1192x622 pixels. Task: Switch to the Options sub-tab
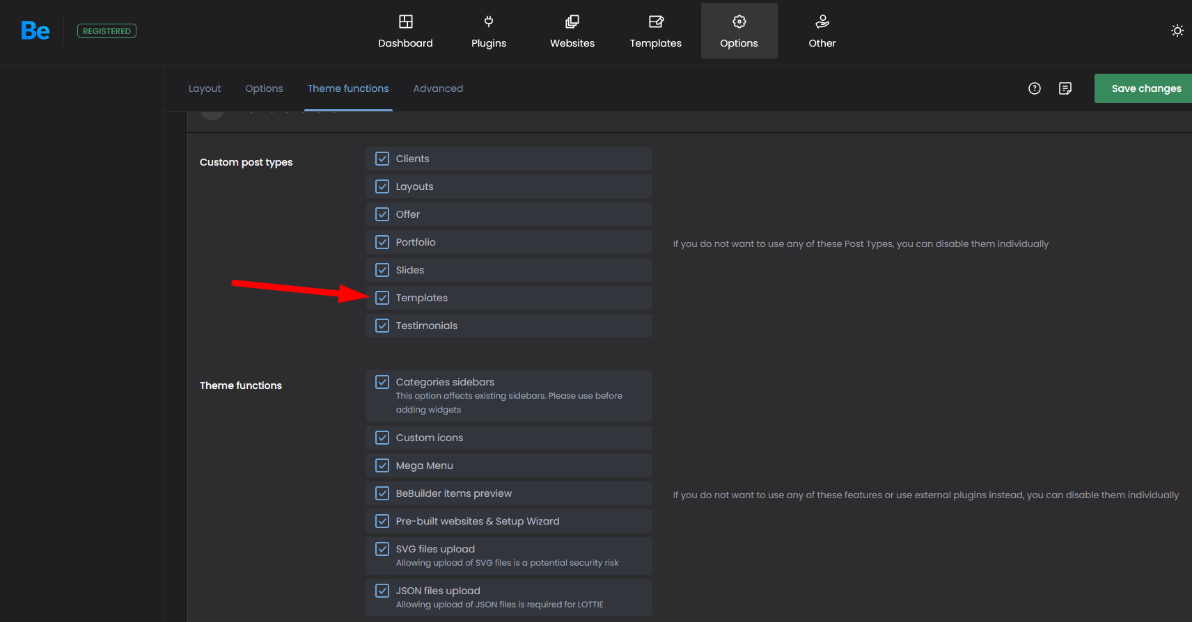(264, 88)
